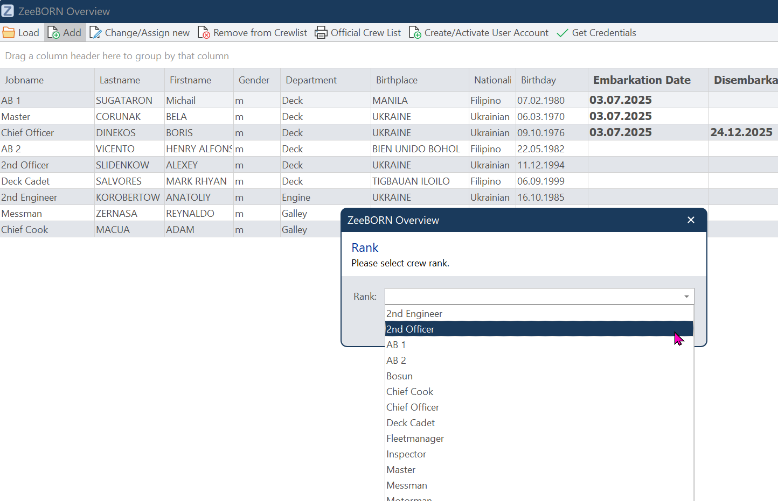Viewport: 778px width, 501px height.
Task: Open Official Crew List label
Action: click(x=366, y=33)
